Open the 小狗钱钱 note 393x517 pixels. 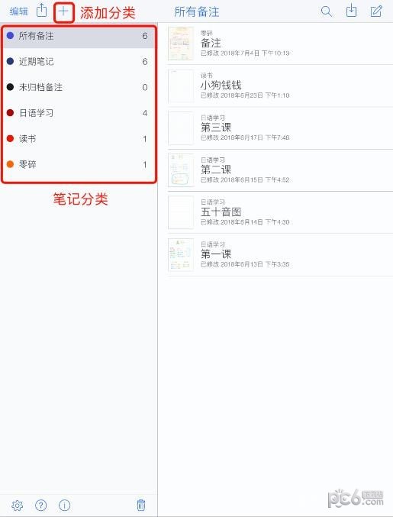click(x=280, y=86)
